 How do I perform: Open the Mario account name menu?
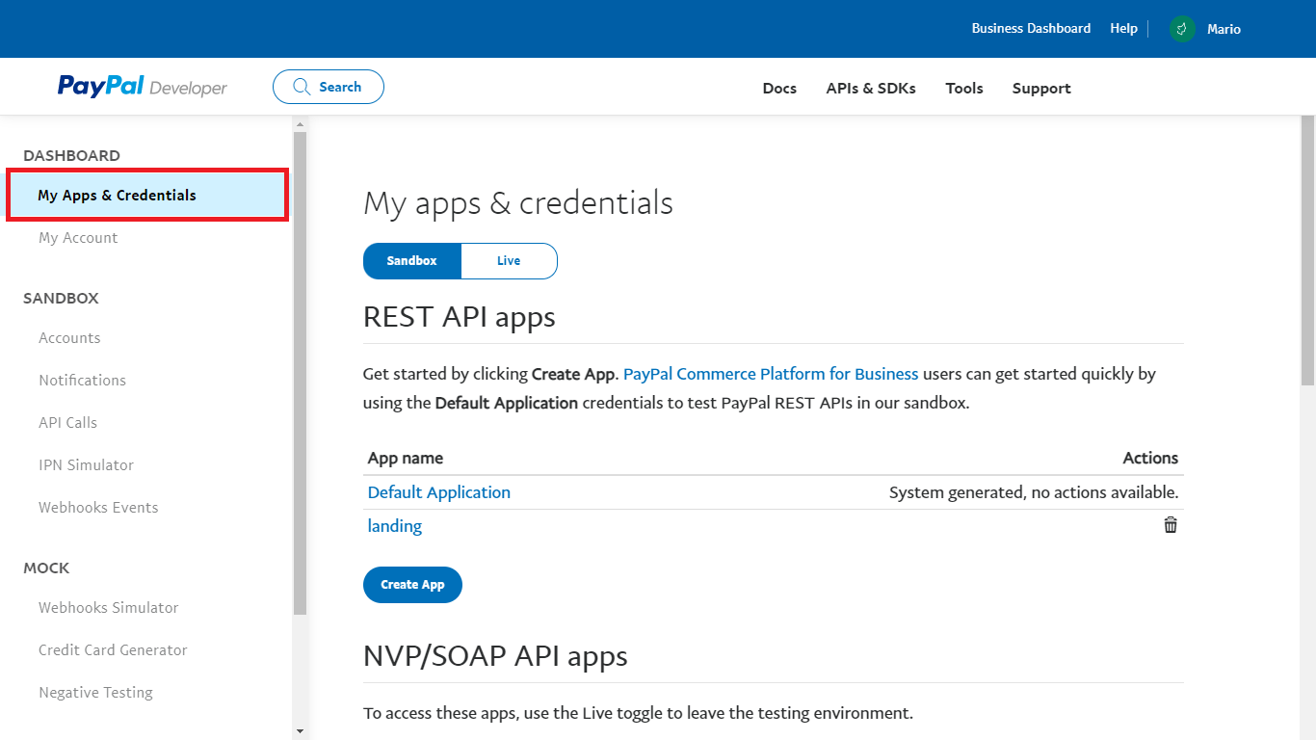click(1224, 29)
